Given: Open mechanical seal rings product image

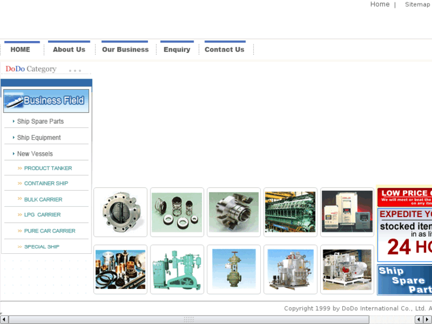Looking at the screenshot, I should (x=177, y=212).
